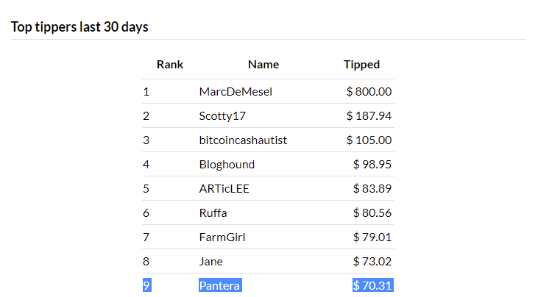Select the highlighted Pantera name
The width and height of the screenshot is (538, 297).
[x=220, y=285]
